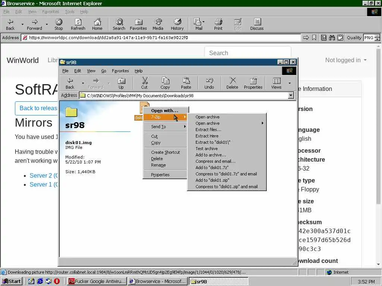Switch to Browservice taskbar button
Screen dimensions: 382x286
(x=158, y=282)
